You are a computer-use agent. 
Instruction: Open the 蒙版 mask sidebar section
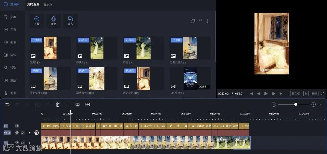click(10, 80)
